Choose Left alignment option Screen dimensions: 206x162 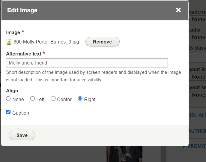(33, 99)
